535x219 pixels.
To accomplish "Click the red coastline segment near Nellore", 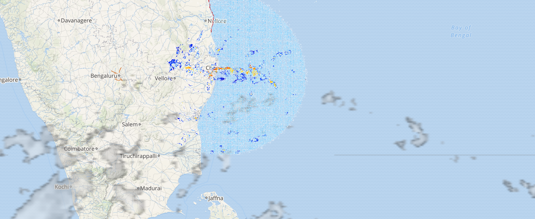I will tap(211, 17).
